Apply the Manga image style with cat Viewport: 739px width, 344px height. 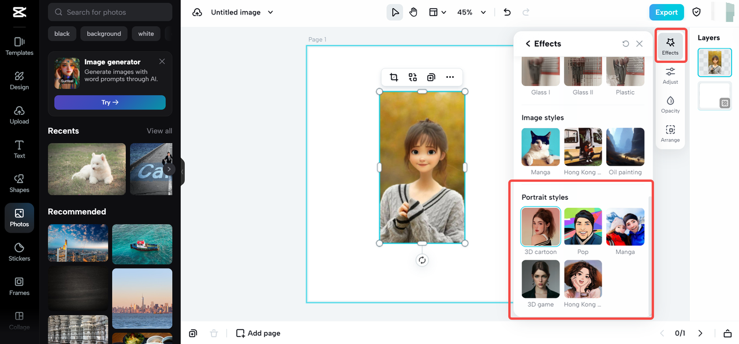pyautogui.click(x=540, y=147)
